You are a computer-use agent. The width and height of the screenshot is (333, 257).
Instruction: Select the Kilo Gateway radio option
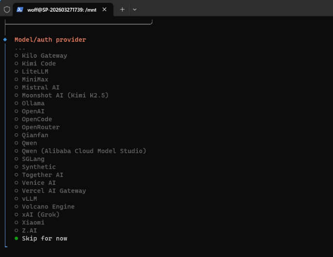[x=44, y=56]
